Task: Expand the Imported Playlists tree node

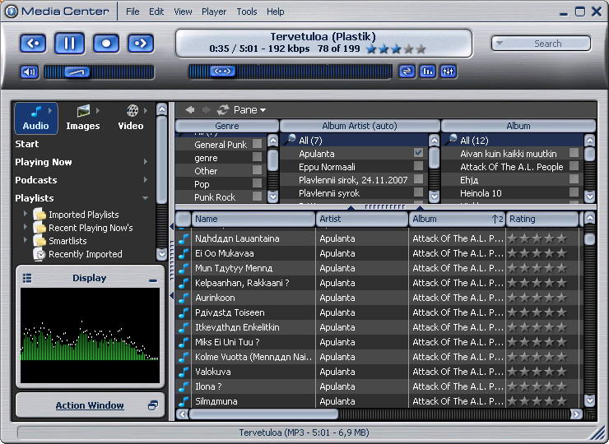Action: [26, 214]
